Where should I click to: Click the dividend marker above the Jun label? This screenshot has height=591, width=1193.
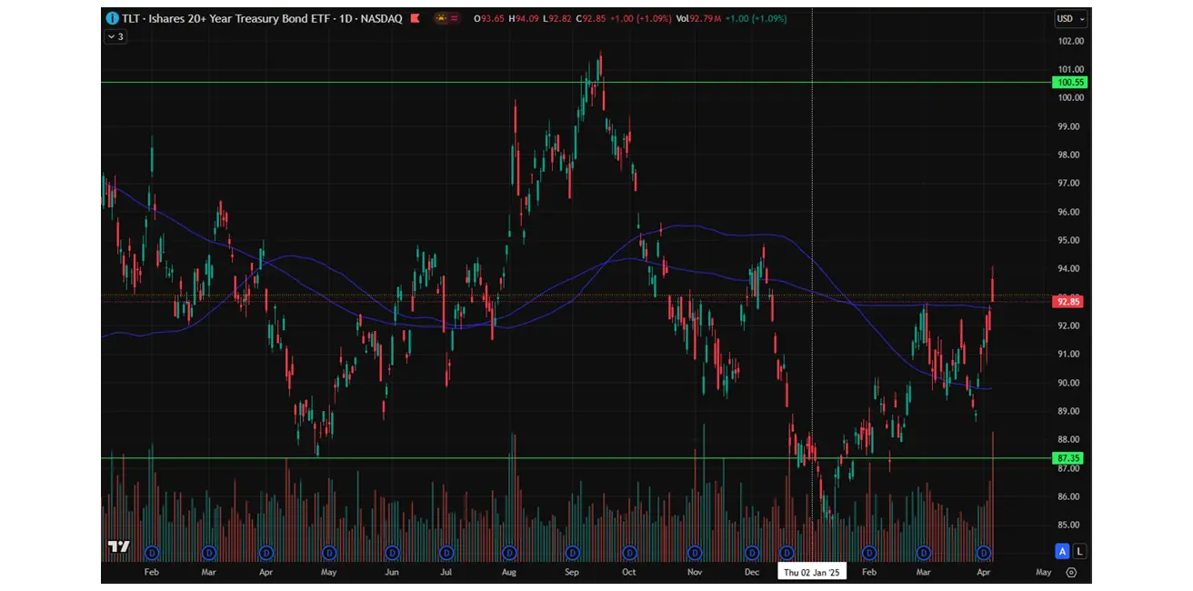[x=392, y=552]
